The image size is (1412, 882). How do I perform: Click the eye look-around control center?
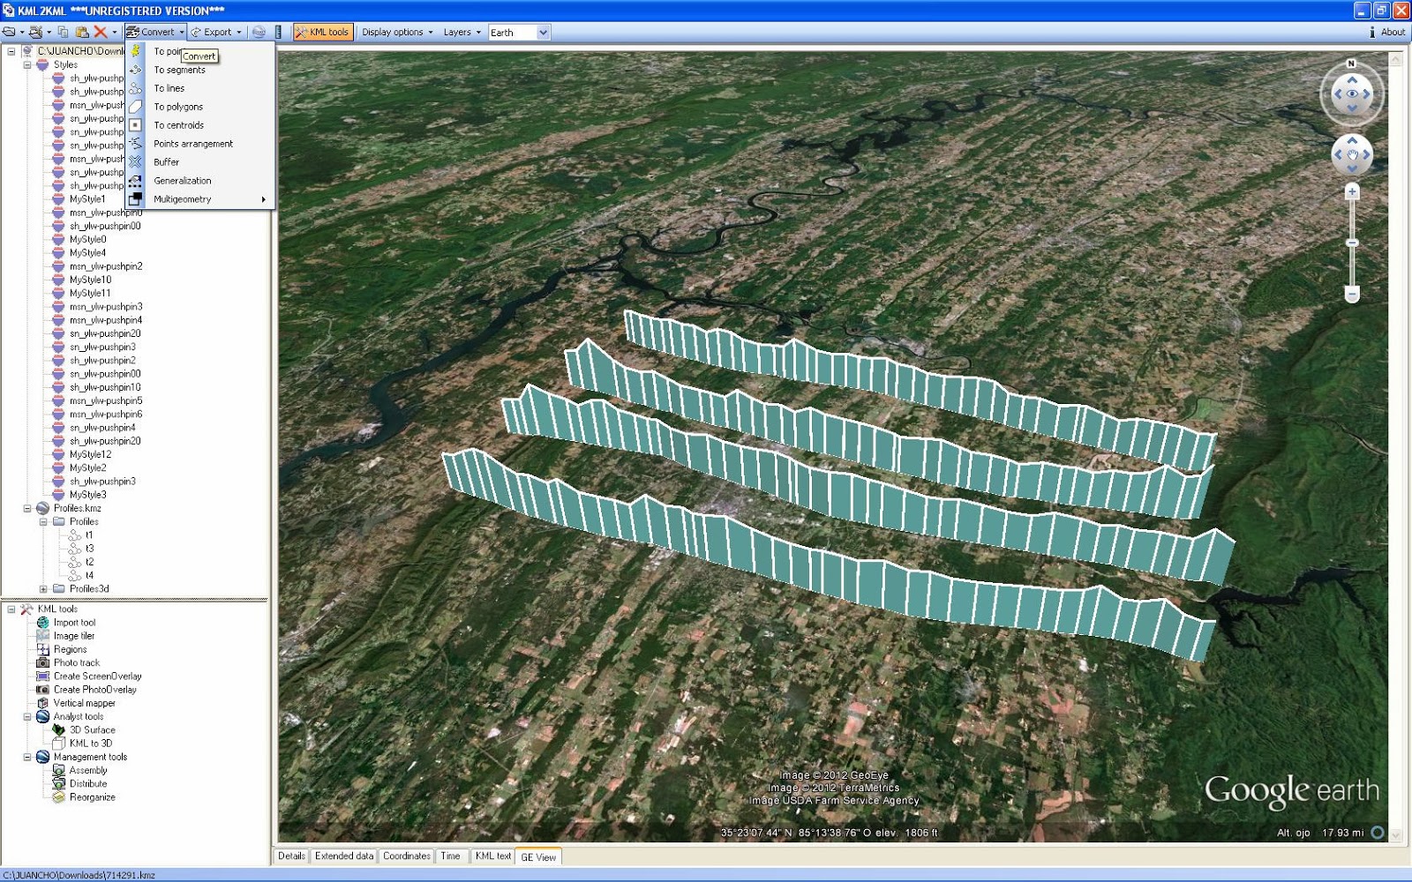tap(1352, 93)
